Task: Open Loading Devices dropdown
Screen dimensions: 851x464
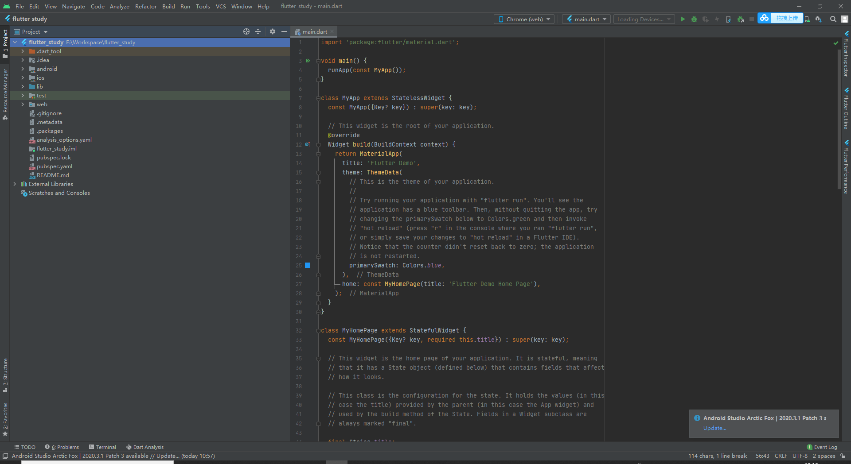Action: coord(644,19)
